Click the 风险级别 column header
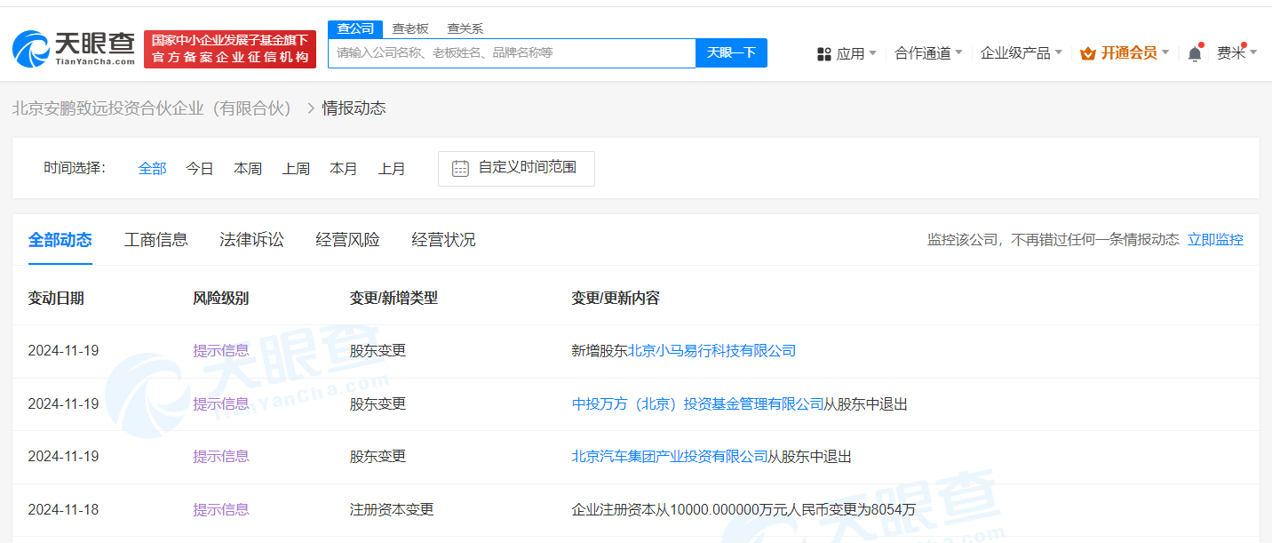Viewport: 1272px width, 543px height. click(x=221, y=299)
